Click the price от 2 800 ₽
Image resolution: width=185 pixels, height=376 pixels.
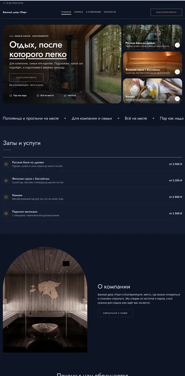(176, 197)
